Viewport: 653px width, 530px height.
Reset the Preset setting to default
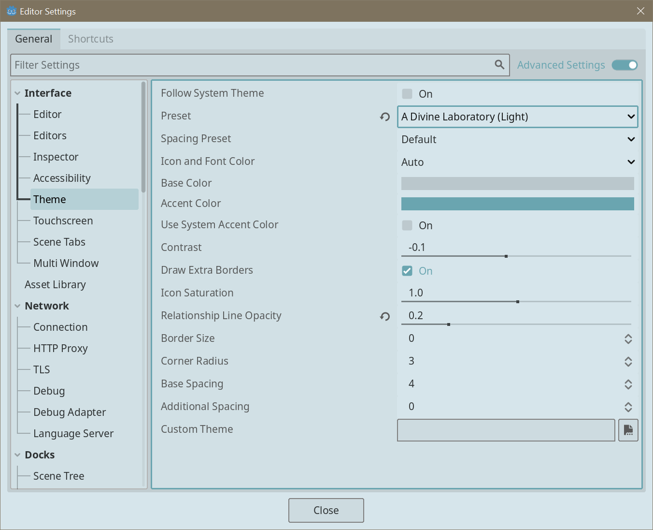[385, 117]
